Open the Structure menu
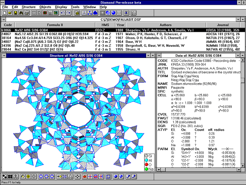This screenshot has width=246, height=185. (28, 7)
